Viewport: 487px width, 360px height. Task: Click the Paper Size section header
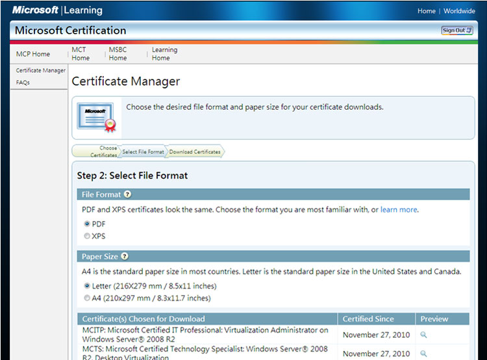click(x=273, y=256)
